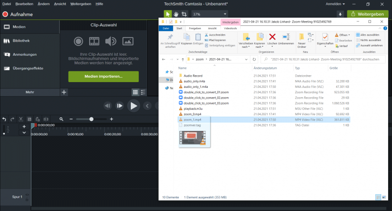This screenshot has height=211, width=392.
Task: Select the audio_only.m4a file
Action: (x=194, y=81)
